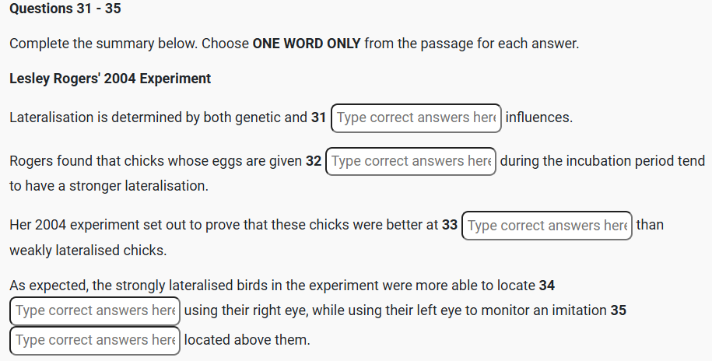Click the bold number 33 label
Viewport: 712px width, 361px height.
pyautogui.click(x=450, y=226)
